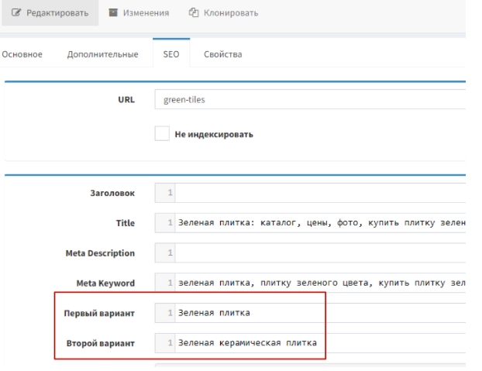The width and height of the screenshot is (482, 371).
Task: Go to the Свойства tab
Action: tap(222, 55)
